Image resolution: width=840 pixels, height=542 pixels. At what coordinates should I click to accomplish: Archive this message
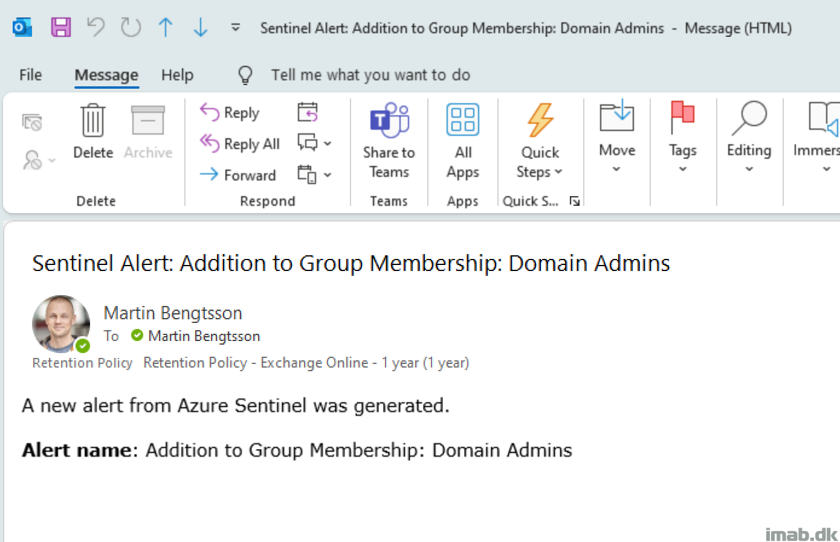148,132
